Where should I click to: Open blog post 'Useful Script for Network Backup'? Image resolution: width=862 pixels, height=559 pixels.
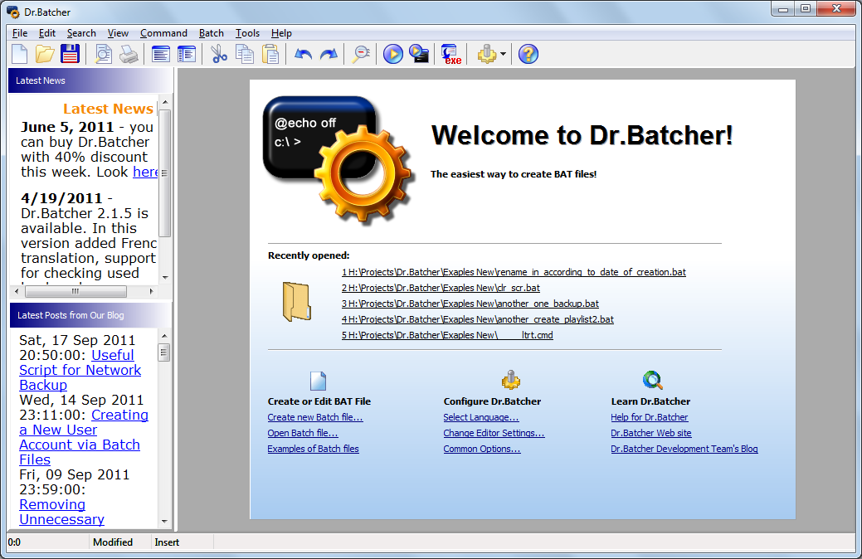pyautogui.click(x=80, y=370)
